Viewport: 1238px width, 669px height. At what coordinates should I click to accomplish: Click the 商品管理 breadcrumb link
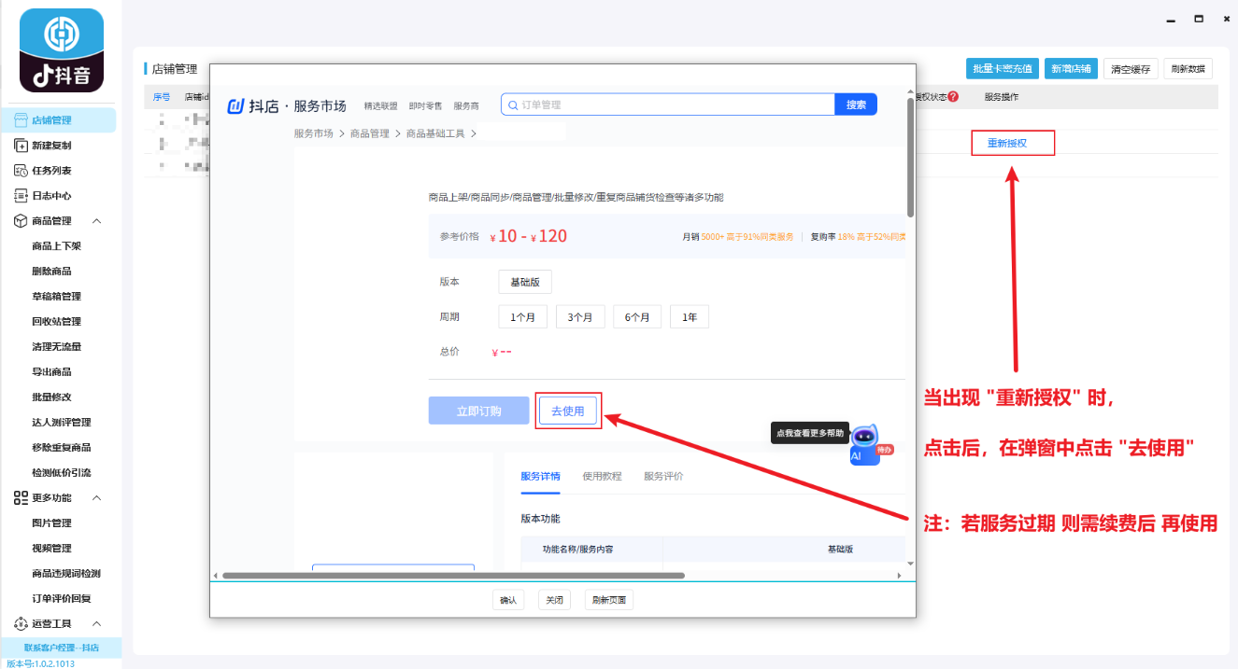point(370,134)
